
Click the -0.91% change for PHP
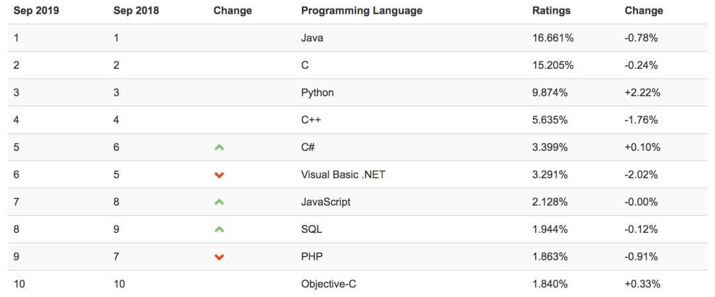641,257
